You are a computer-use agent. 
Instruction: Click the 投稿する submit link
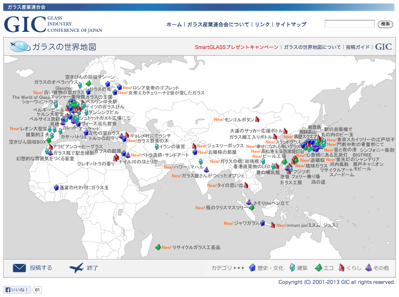click(41, 268)
